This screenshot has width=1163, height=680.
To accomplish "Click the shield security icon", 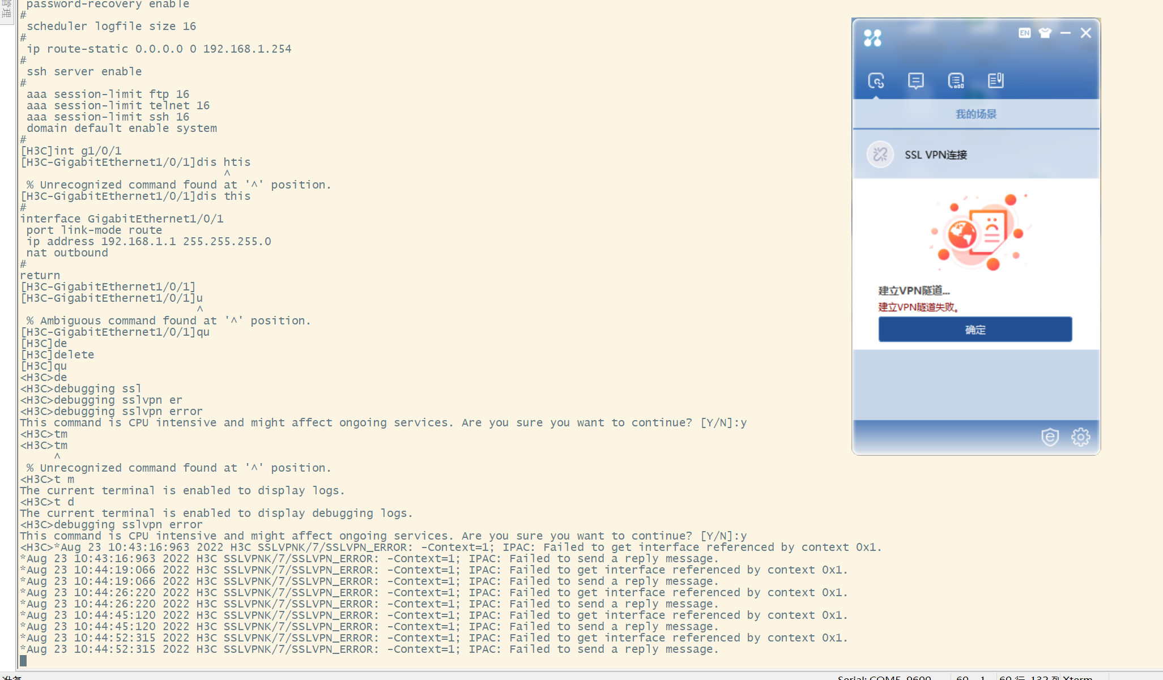I will (x=1050, y=437).
